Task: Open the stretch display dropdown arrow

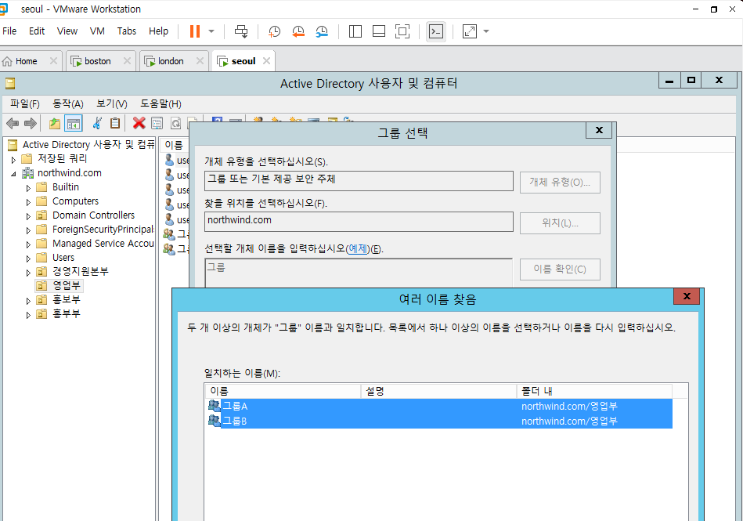Action: pos(486,31)
